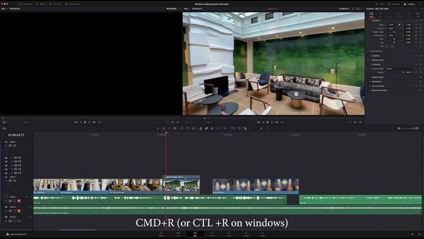Choose the Trim Edit Mode tool

coord(164,128)
